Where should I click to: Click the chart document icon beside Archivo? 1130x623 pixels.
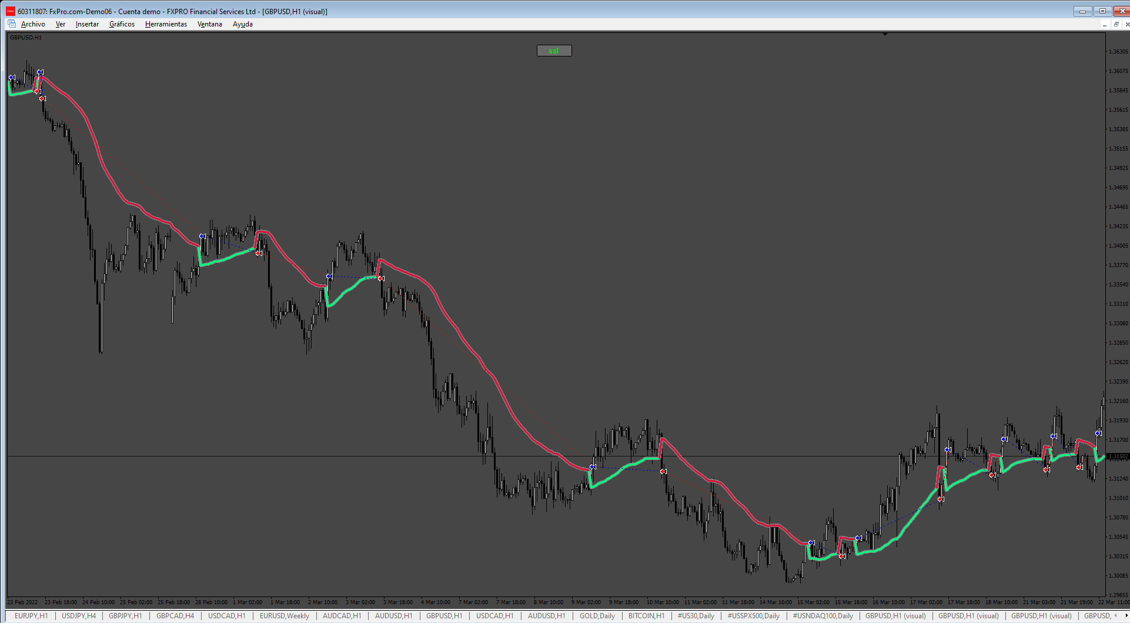[12, 24]
